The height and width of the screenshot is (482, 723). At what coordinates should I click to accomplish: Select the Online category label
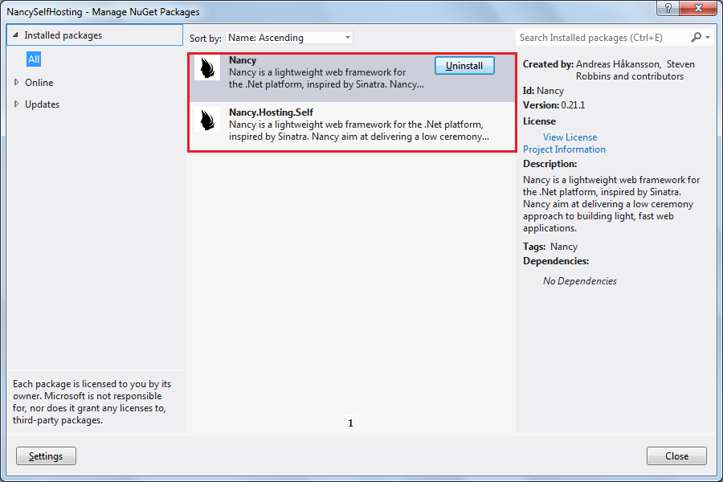coord(39,83)
